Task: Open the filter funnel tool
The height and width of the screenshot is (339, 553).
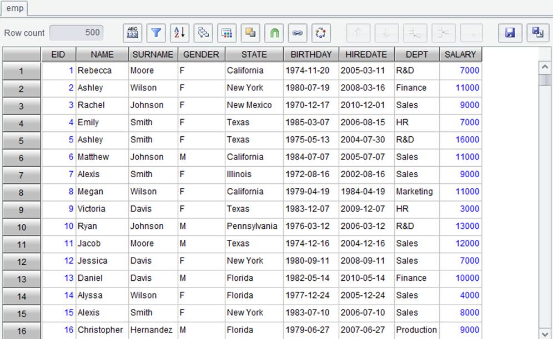Action: (x=156, y=33)
